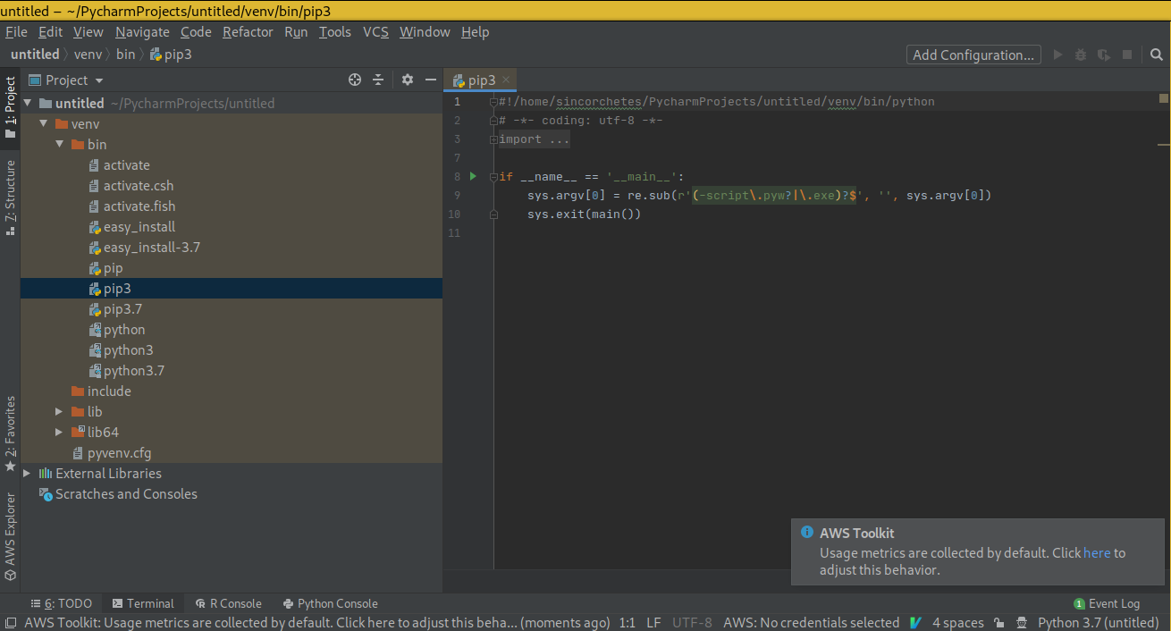Click the 'here' link in AWS Toolkit notification
Viewport: 1171px width, 631px height.
(x=1097, y=553)
